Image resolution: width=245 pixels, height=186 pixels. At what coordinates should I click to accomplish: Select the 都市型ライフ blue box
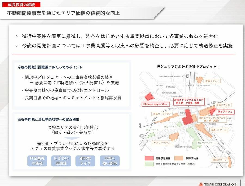[x=85, y=161]
